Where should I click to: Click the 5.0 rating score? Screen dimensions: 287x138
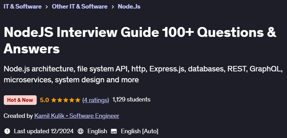coord(45,100)
